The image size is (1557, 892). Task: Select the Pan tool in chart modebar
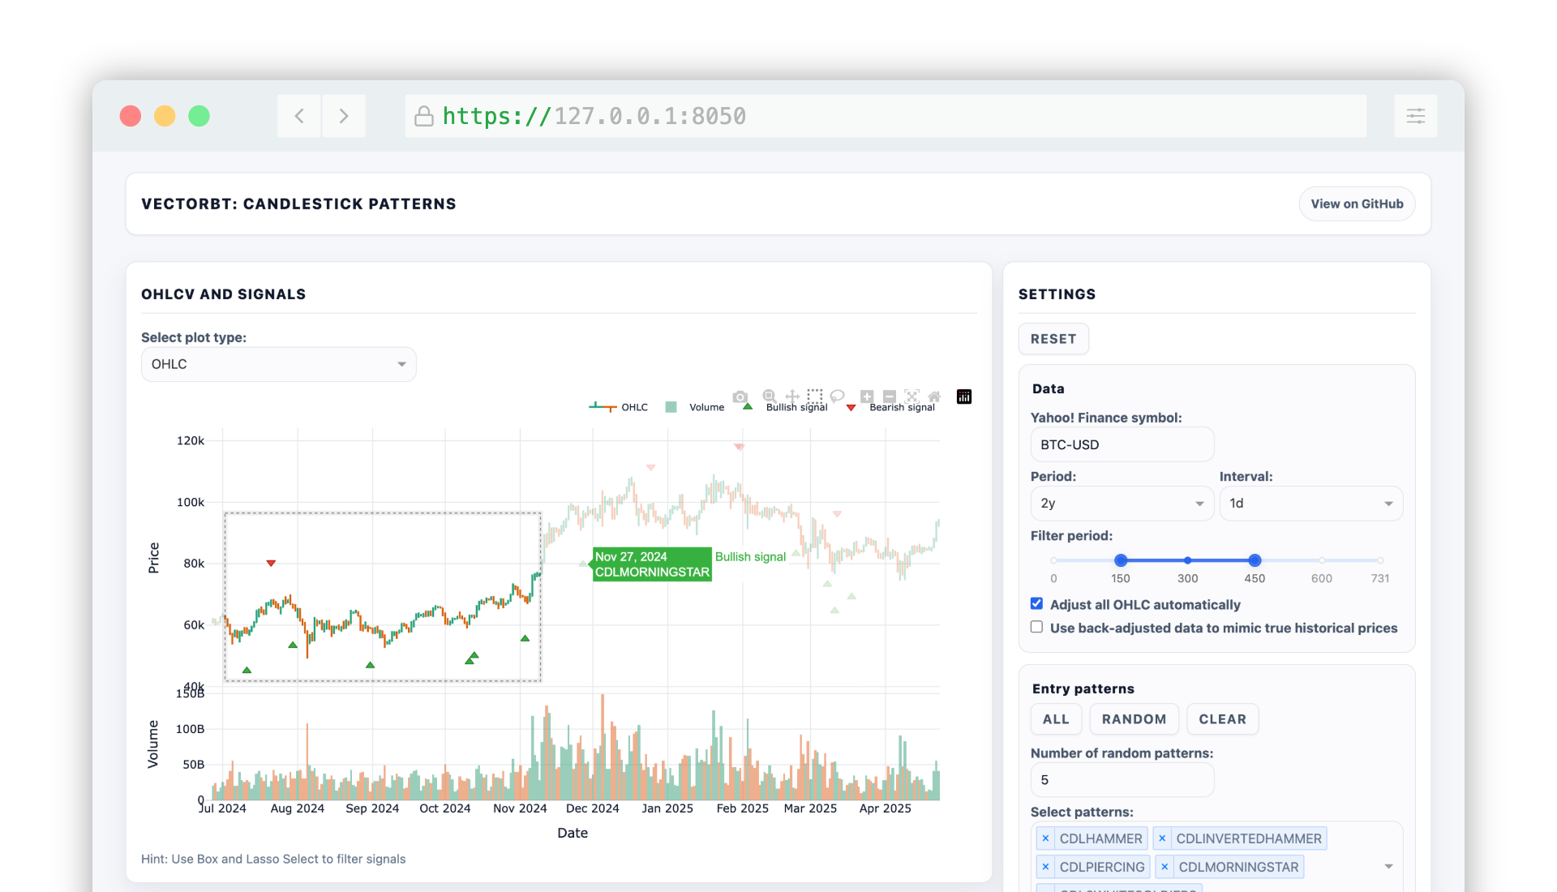click(x=792, y=397)
